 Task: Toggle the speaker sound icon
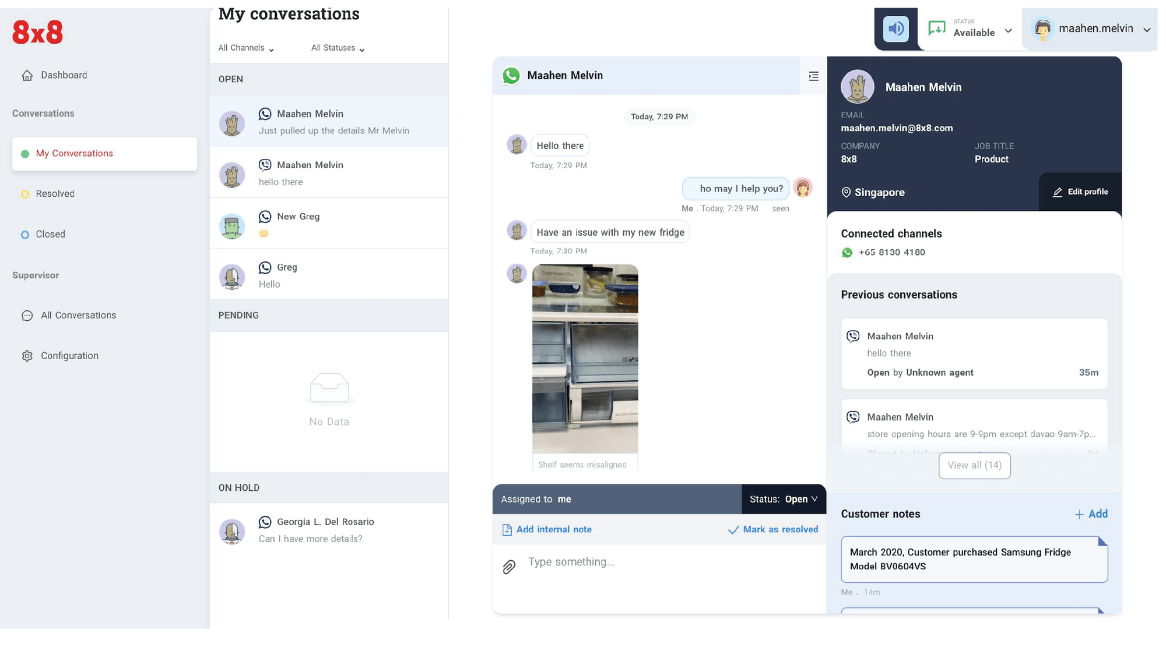(895, 29)
